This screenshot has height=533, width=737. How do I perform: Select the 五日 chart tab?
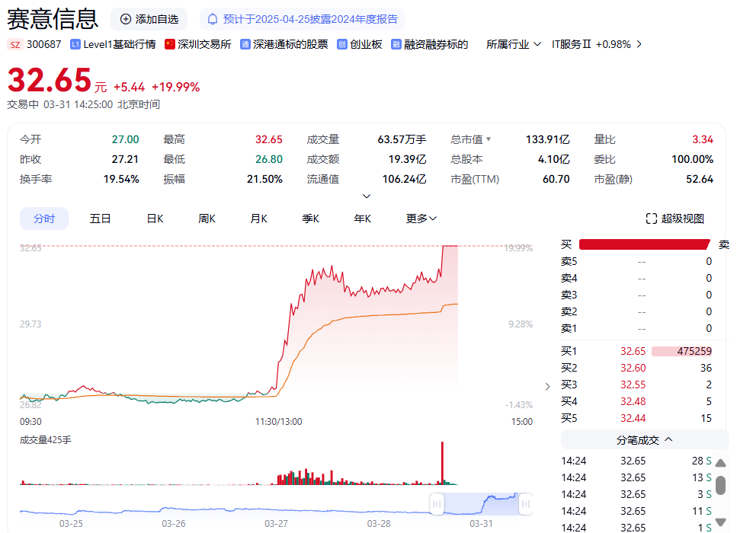[x=100, y=219]
